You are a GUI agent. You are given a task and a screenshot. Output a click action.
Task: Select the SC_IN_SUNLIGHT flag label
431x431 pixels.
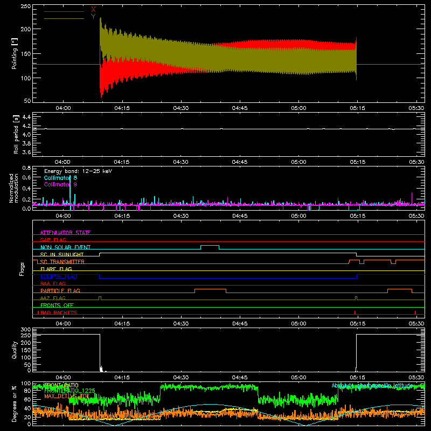[62, 254]
